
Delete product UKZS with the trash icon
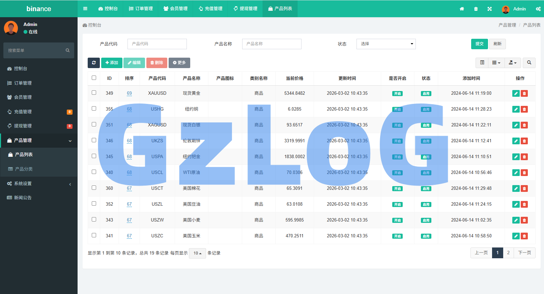click(x=524, y=141)
